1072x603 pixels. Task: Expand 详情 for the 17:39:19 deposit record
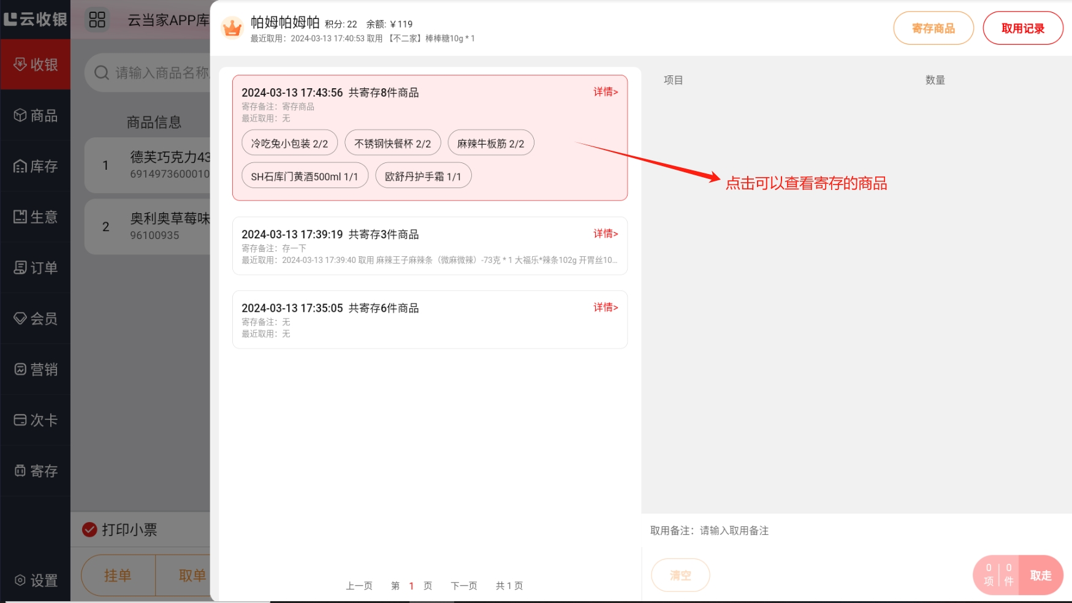605,233
